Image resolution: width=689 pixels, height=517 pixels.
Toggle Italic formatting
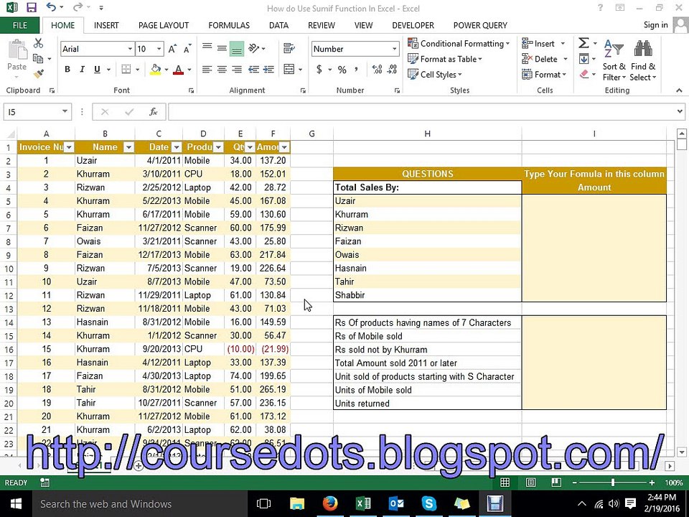82,69
